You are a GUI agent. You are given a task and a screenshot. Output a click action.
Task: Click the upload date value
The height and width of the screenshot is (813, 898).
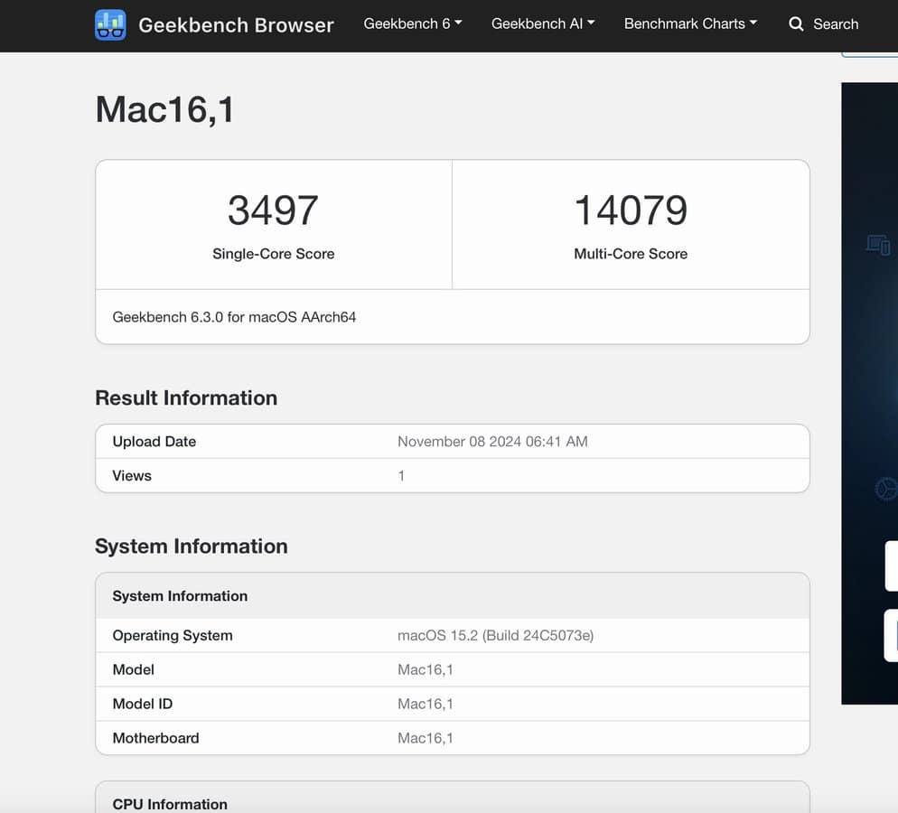tap(492, 442)
